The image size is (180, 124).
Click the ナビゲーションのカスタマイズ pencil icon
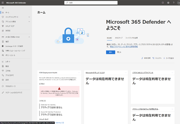[x=3, y=92]
